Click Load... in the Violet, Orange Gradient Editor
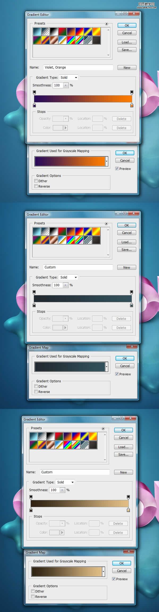Screen dimensions: 159x612 (x=127, y=42)
